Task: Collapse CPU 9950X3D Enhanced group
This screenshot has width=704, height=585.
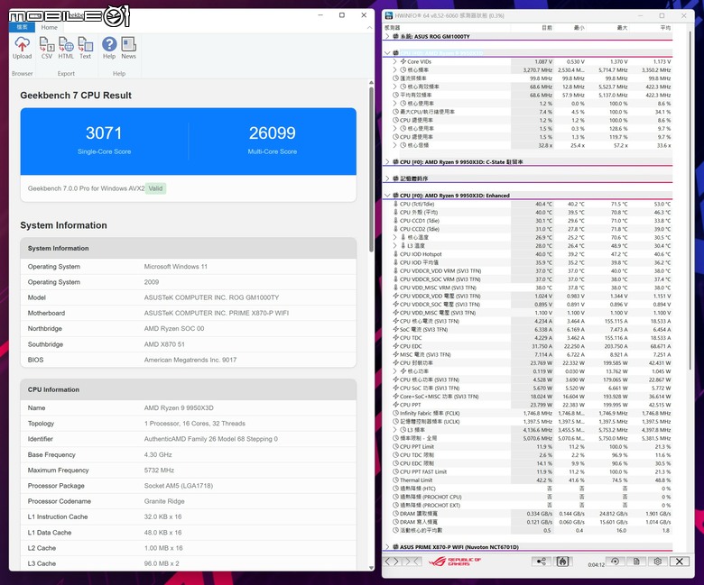Action: pos(387,196)
